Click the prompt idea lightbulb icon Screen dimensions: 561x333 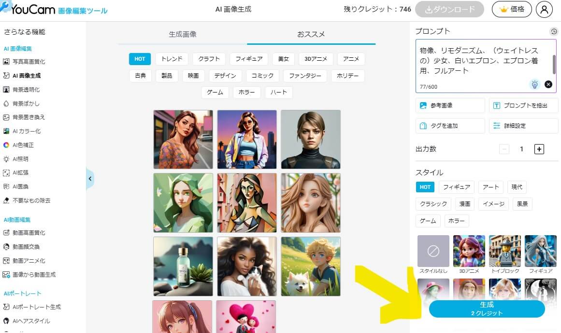pos(534,84)
